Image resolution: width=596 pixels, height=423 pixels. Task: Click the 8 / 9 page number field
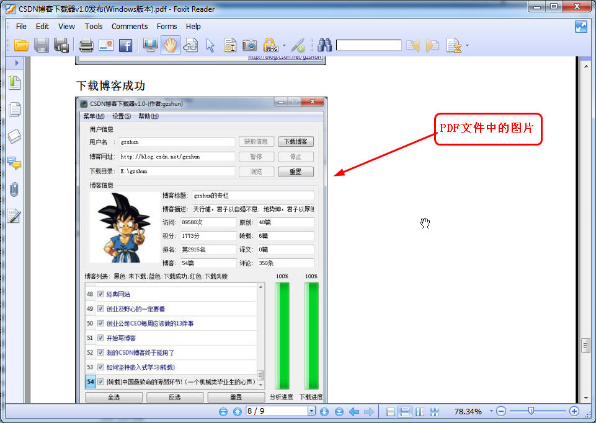click(277, 411)
